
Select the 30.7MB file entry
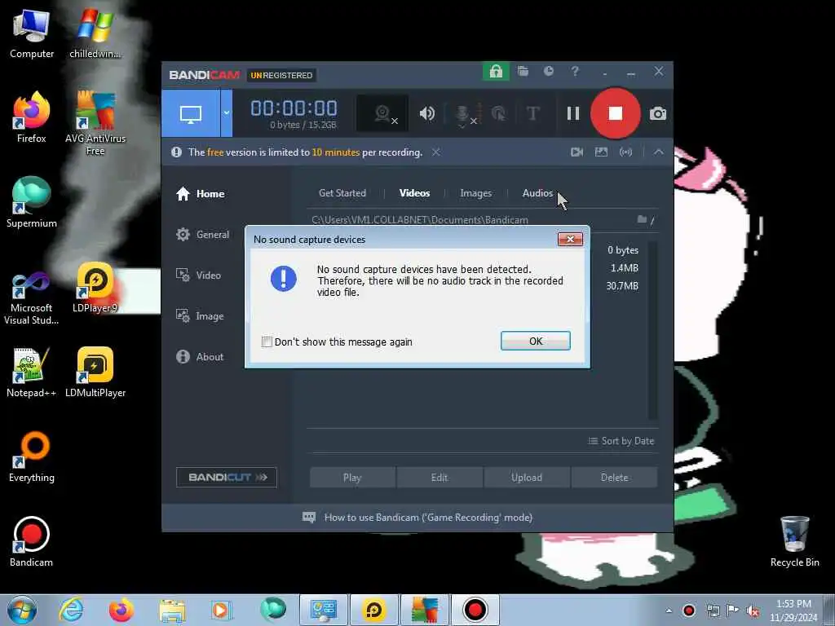click(622, 286)
